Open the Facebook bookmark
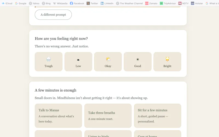The height and width of the screenshot is (137, 219). point(77,3)
